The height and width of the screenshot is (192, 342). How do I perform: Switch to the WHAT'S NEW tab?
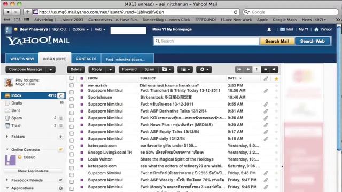[x=22, y=59]
